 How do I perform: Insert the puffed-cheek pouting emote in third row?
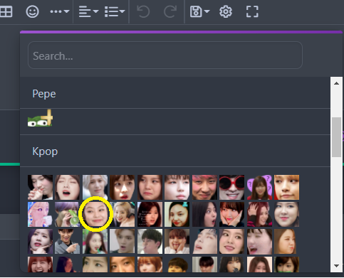(x=286, y=241)
